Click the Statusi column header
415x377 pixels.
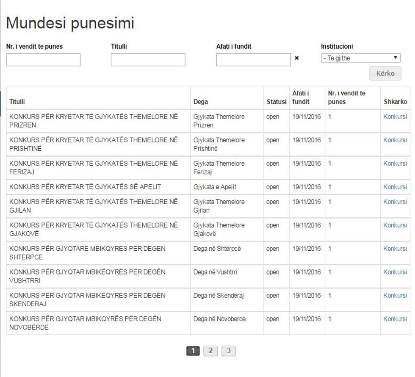click(x=276, y=102)
